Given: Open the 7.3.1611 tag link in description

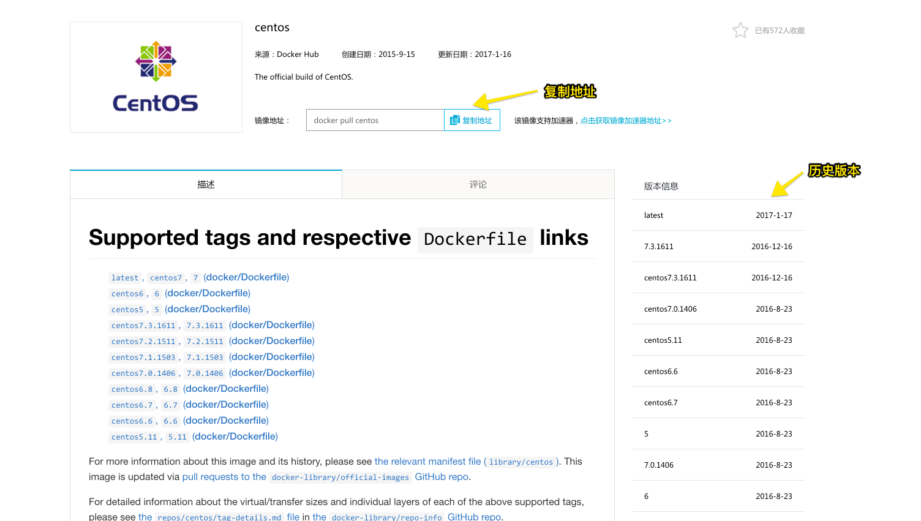Looking at the screenshot, I should pos(205,326).
